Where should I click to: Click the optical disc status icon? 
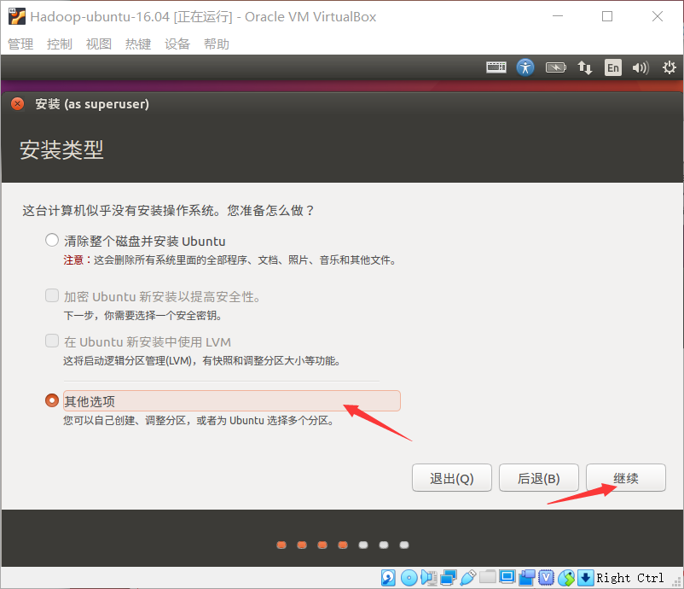tap(409, 578)
